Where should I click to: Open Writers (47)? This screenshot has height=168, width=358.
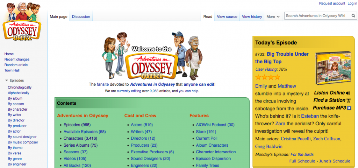pyautogui.click(x=141, y=132)
